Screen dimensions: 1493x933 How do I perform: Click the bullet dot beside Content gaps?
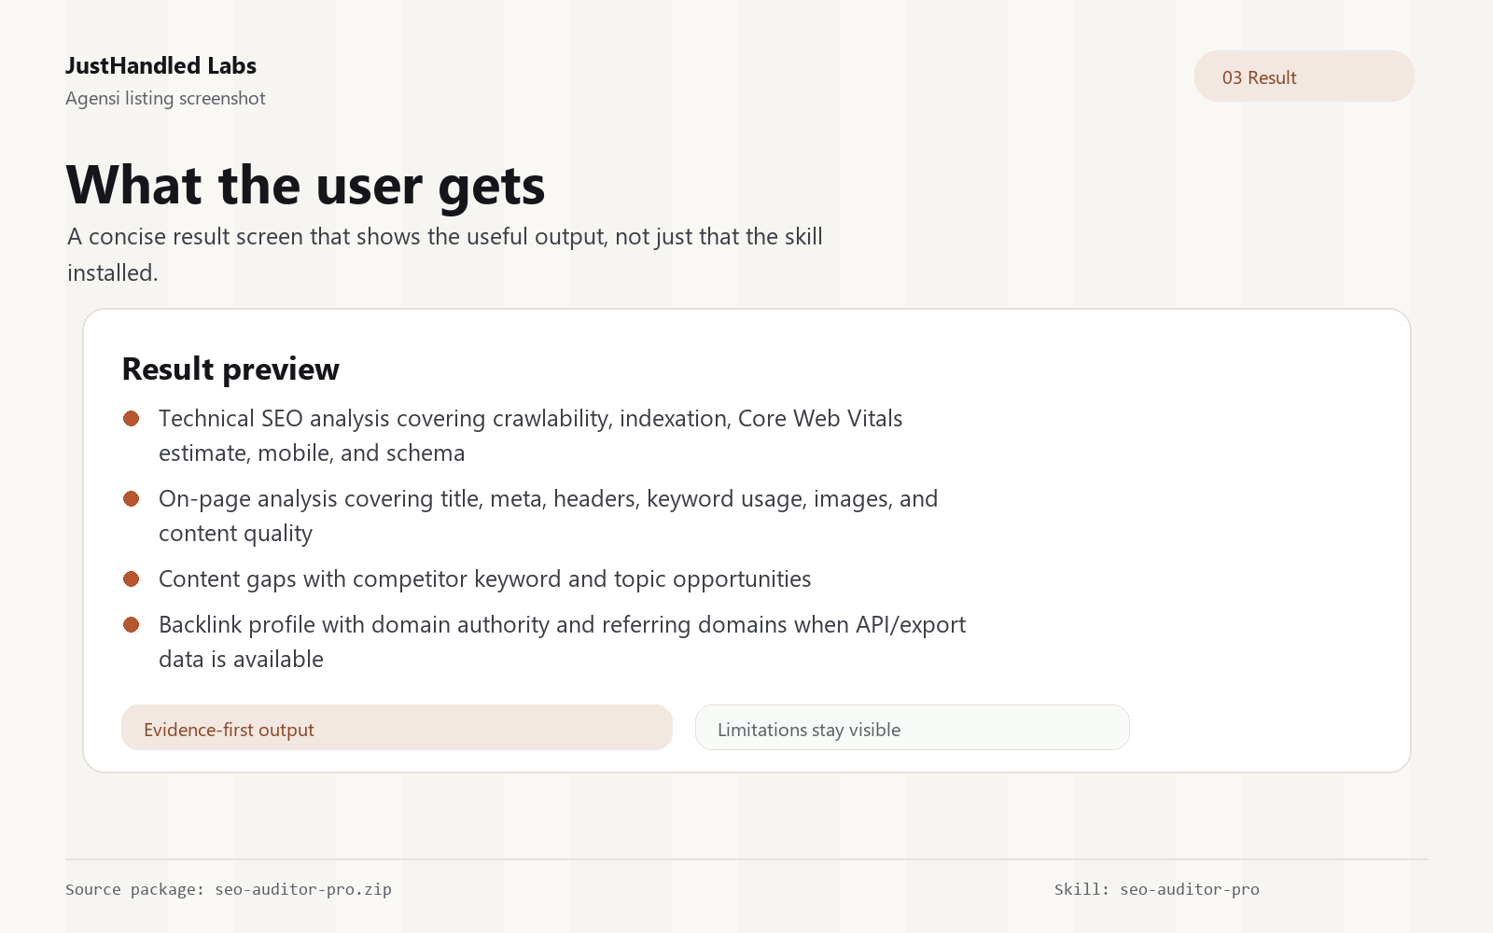(132, 579)
